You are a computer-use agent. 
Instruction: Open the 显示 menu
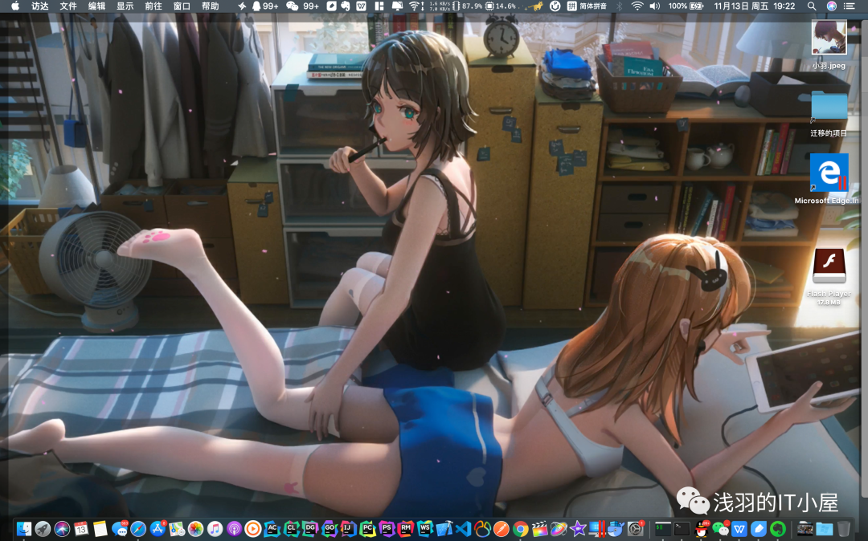pos(125,6)
